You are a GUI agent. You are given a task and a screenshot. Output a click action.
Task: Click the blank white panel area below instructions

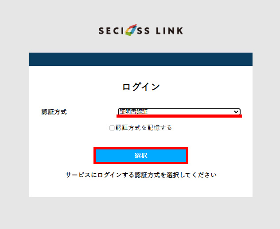(141, 188)
